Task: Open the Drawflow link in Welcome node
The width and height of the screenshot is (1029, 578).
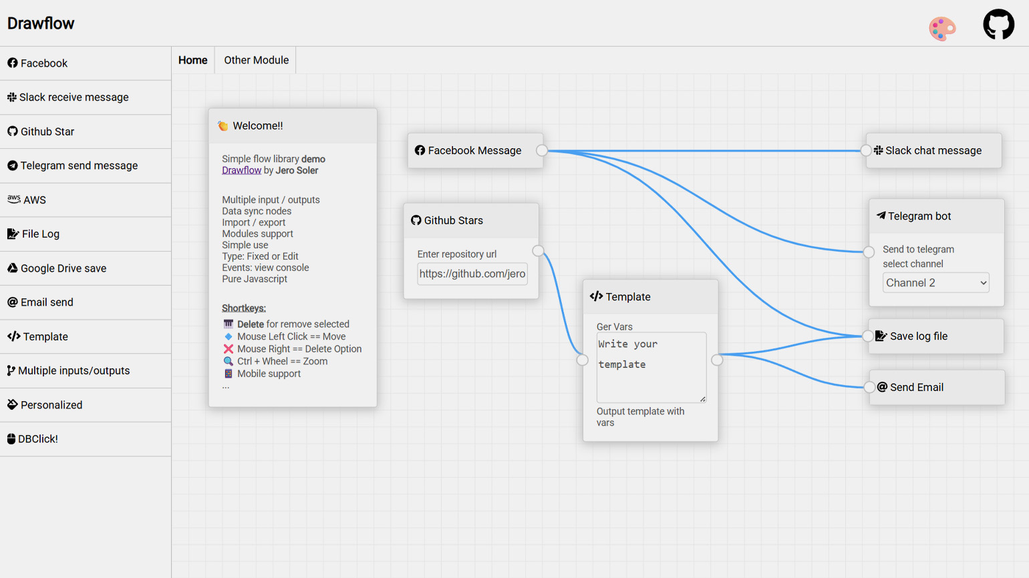Action: 241,170
